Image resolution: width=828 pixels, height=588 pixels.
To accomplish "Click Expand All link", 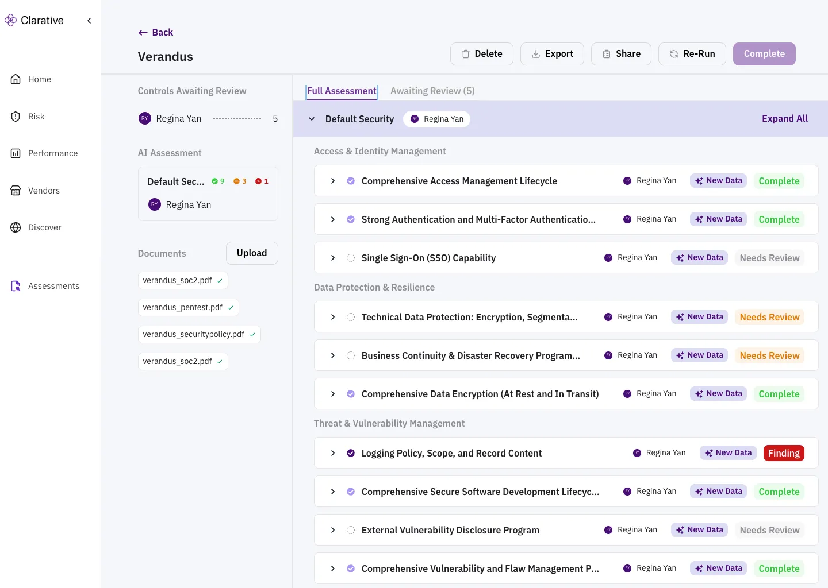I will pyautogui.click(x=784, y=118).
